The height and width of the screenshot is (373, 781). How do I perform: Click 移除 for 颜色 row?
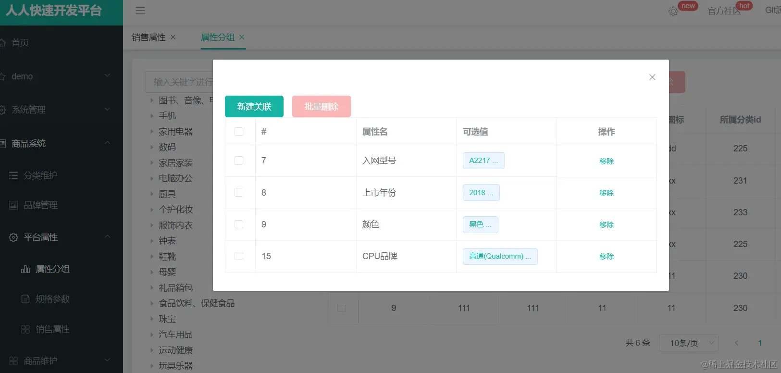click(607, 224)
